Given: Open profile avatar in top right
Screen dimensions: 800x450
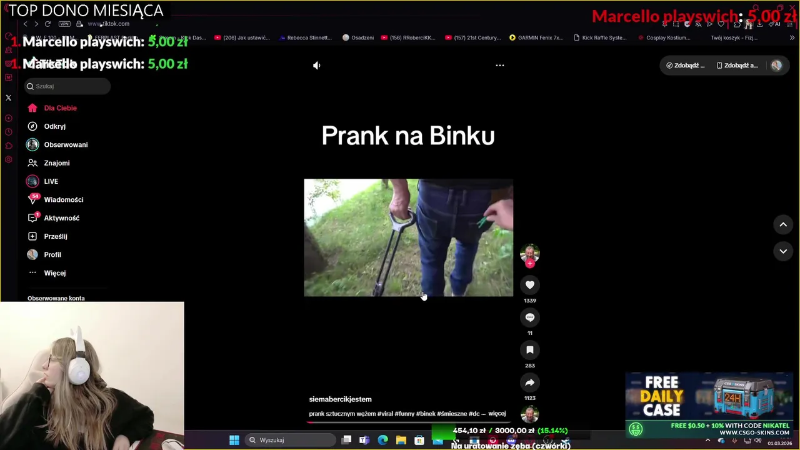Looking at the screenshot, I should [x=776, y=65].
